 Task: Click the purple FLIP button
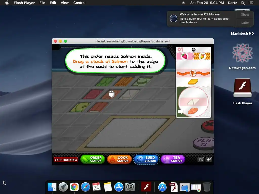pyautogui.click(x=204, y=143)
